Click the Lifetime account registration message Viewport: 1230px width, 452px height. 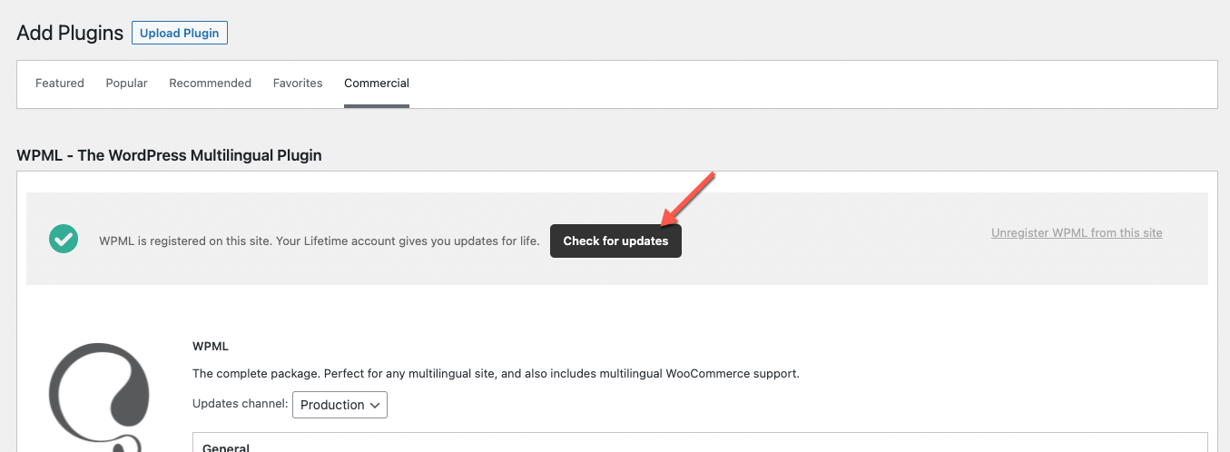pyautogui.click(x=320, y=241)
